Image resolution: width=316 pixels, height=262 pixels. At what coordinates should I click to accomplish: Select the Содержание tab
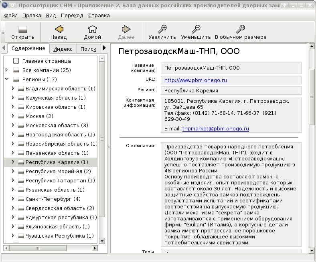coord(28,48)
